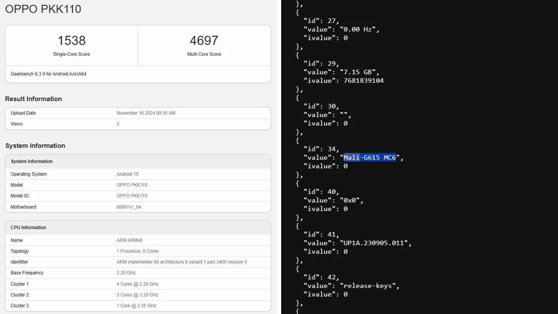Click the CPU Information table header

28,228
